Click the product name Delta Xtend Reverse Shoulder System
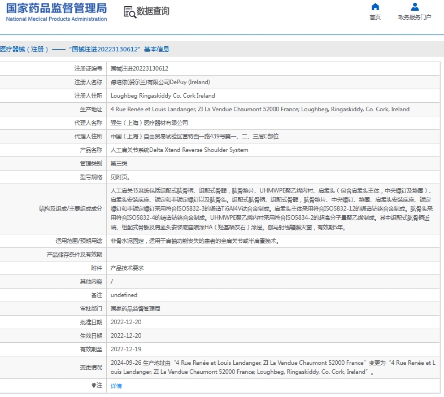Screen dimensions: 444x397 179,150
